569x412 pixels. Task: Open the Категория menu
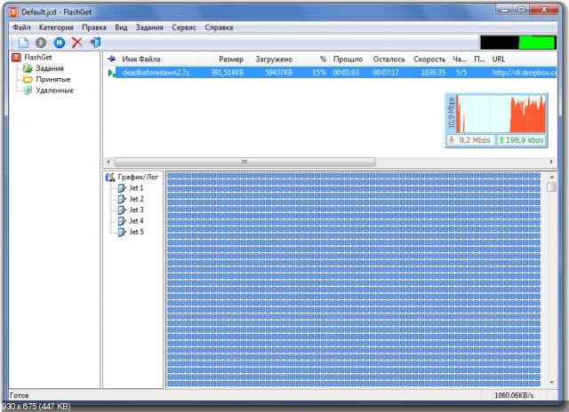(x=56, y=28)
